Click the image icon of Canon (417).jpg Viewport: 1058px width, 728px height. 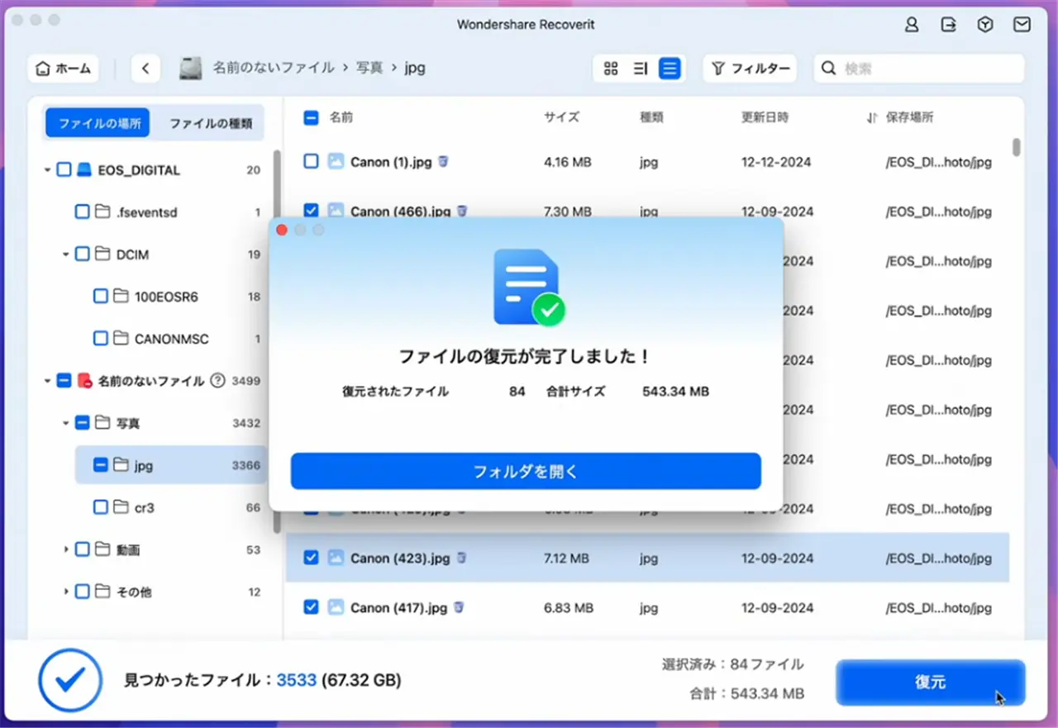point(336,607)
